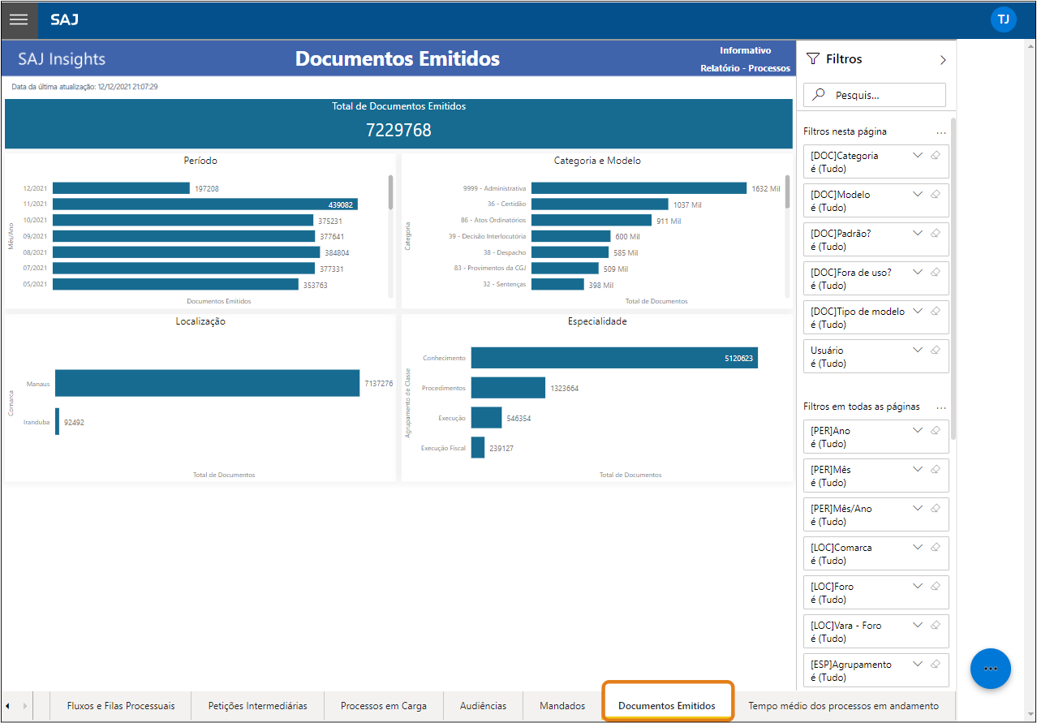The width and height of the screenshot is (1037, 723).
Task: Click the SAJ logo text
Action: click(x=64, y=19)
